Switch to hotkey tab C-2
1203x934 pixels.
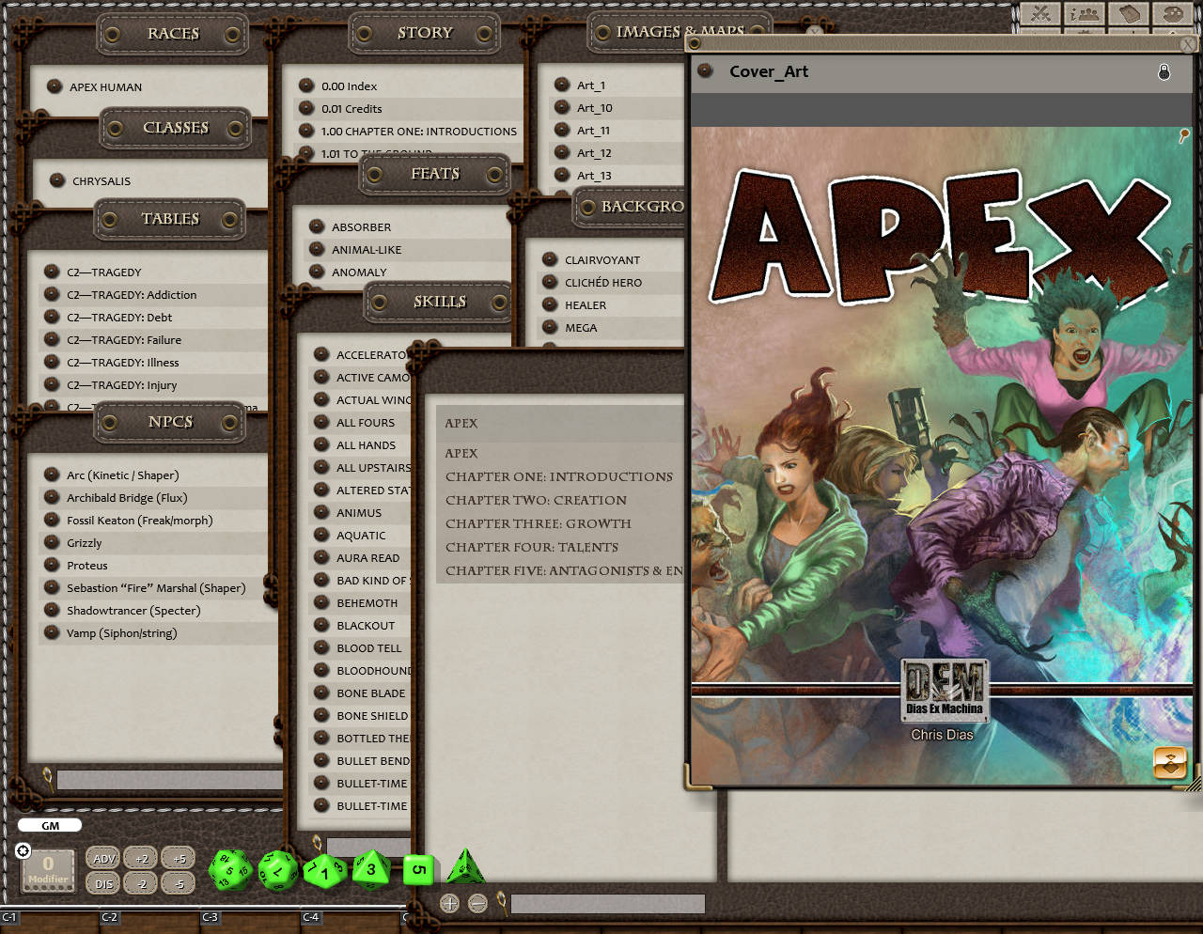[x=108, y=918]
